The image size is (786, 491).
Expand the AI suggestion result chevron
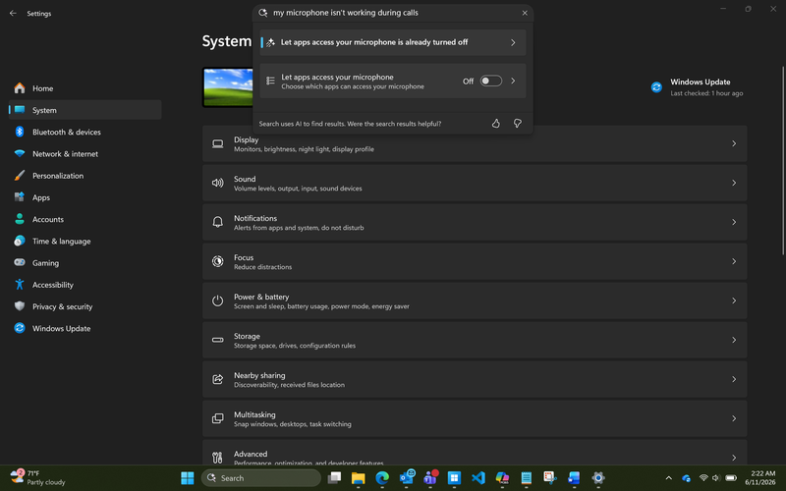coord(513,42)
